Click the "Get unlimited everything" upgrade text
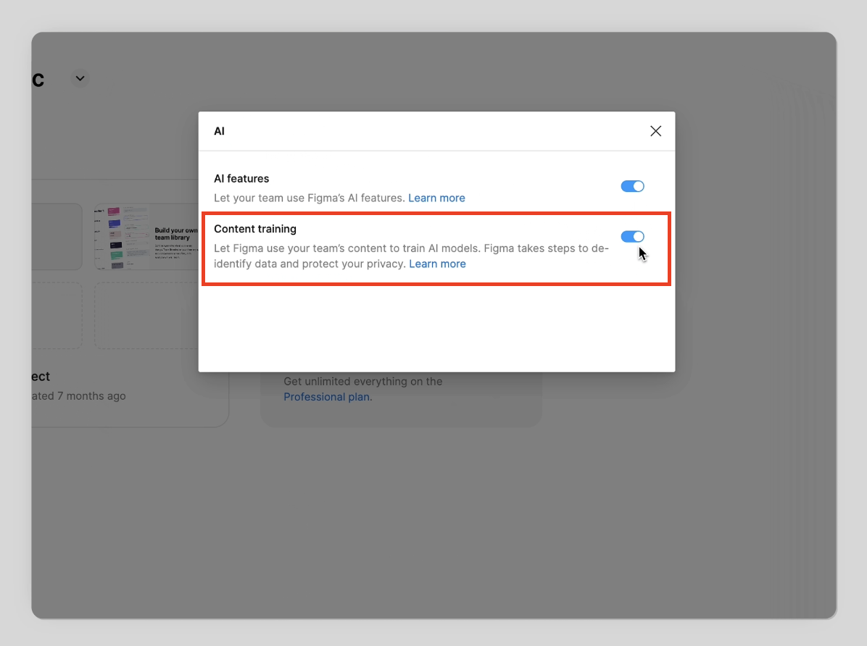 pos(362,381)
